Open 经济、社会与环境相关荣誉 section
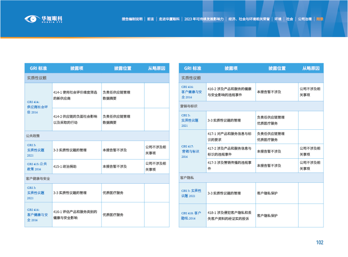Screen dimensions: 348x257 (x=249, y=19)
